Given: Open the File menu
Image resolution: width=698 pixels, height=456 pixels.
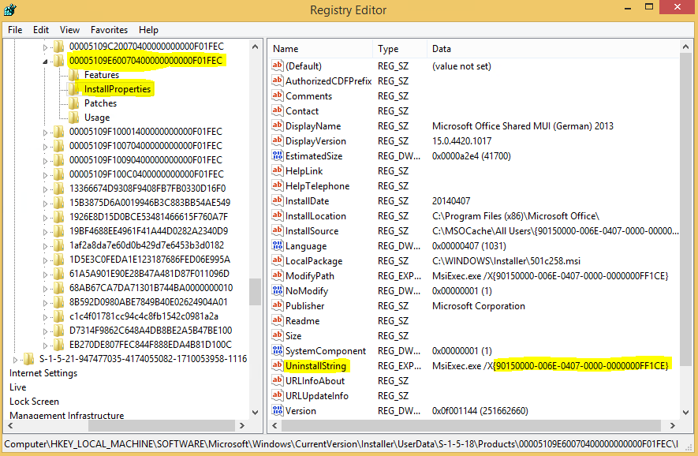Looking at the screenshot, I should point(15,30).
